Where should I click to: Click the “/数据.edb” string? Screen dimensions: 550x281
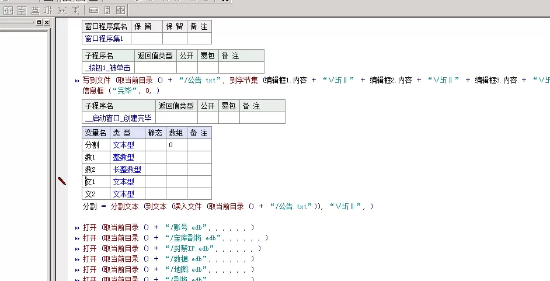pos(187,259)
